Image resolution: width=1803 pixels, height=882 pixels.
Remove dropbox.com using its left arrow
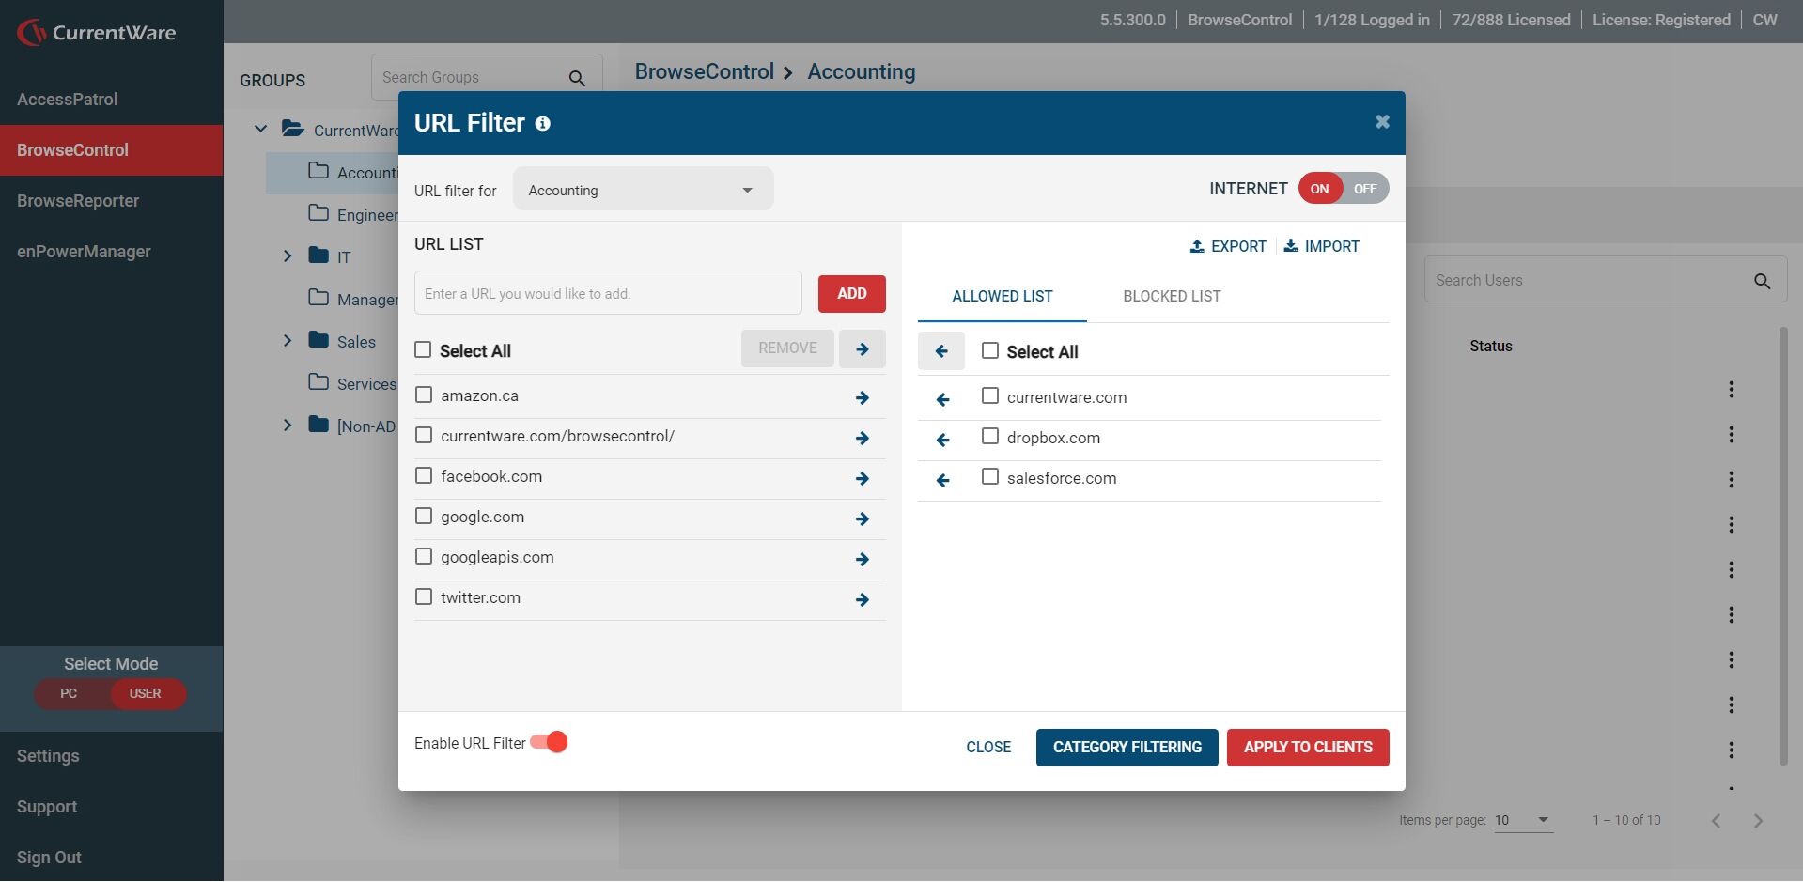(x=942, y=440)
